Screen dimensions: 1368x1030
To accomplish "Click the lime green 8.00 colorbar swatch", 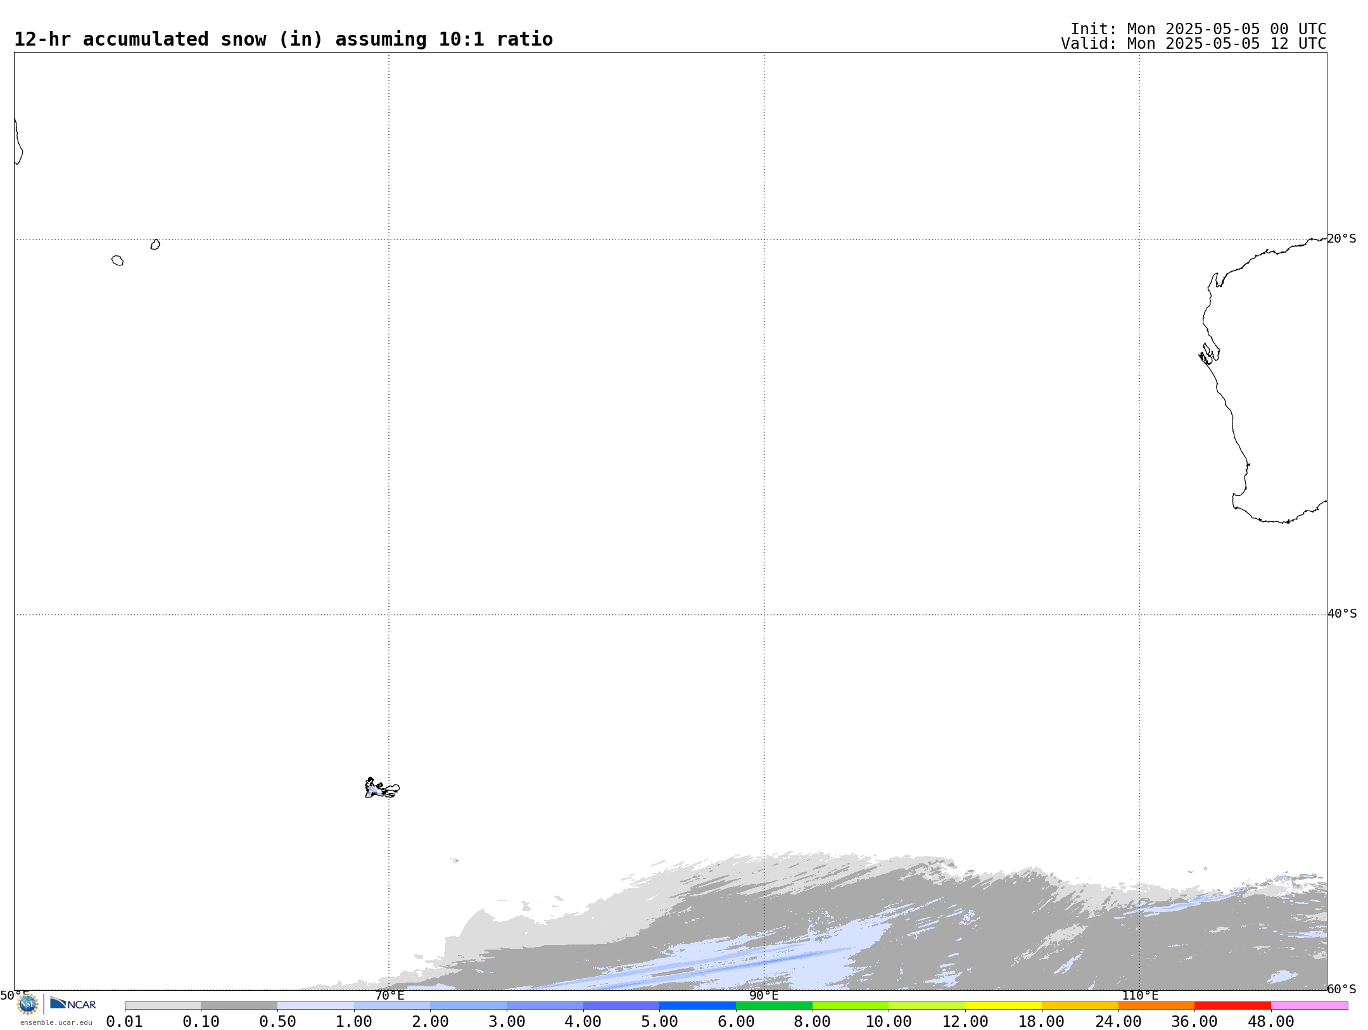I will click(x=851, y=1006).
